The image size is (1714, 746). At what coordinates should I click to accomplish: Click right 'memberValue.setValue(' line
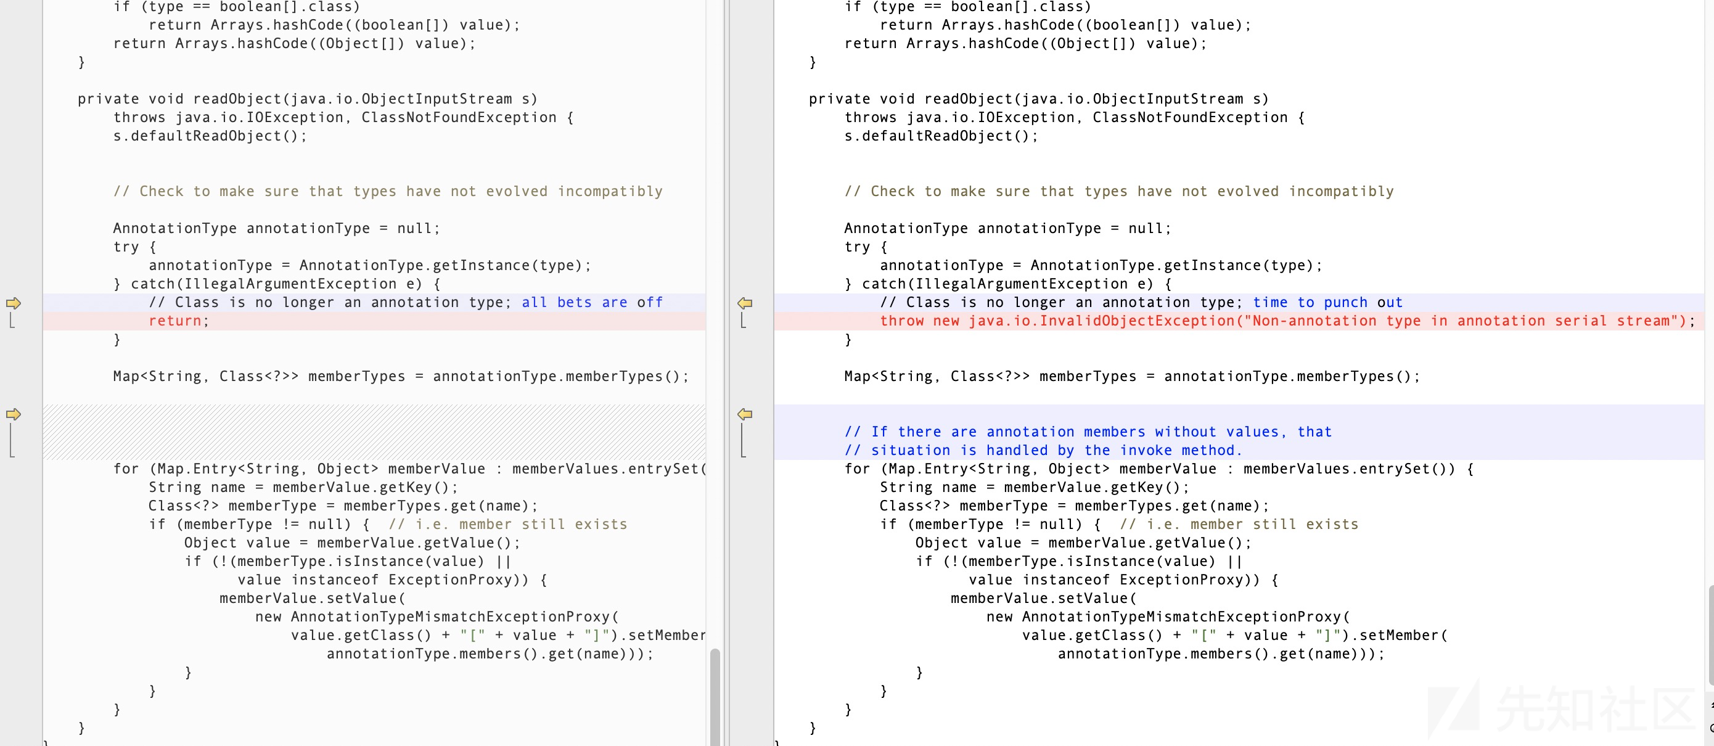pos(1044,598)
